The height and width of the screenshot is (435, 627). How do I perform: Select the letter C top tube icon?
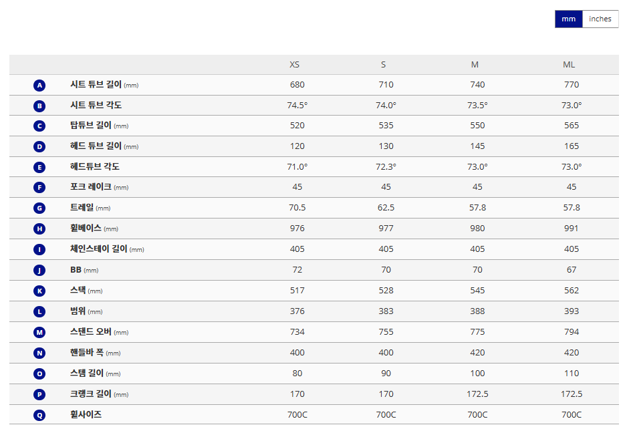[39, 126]
